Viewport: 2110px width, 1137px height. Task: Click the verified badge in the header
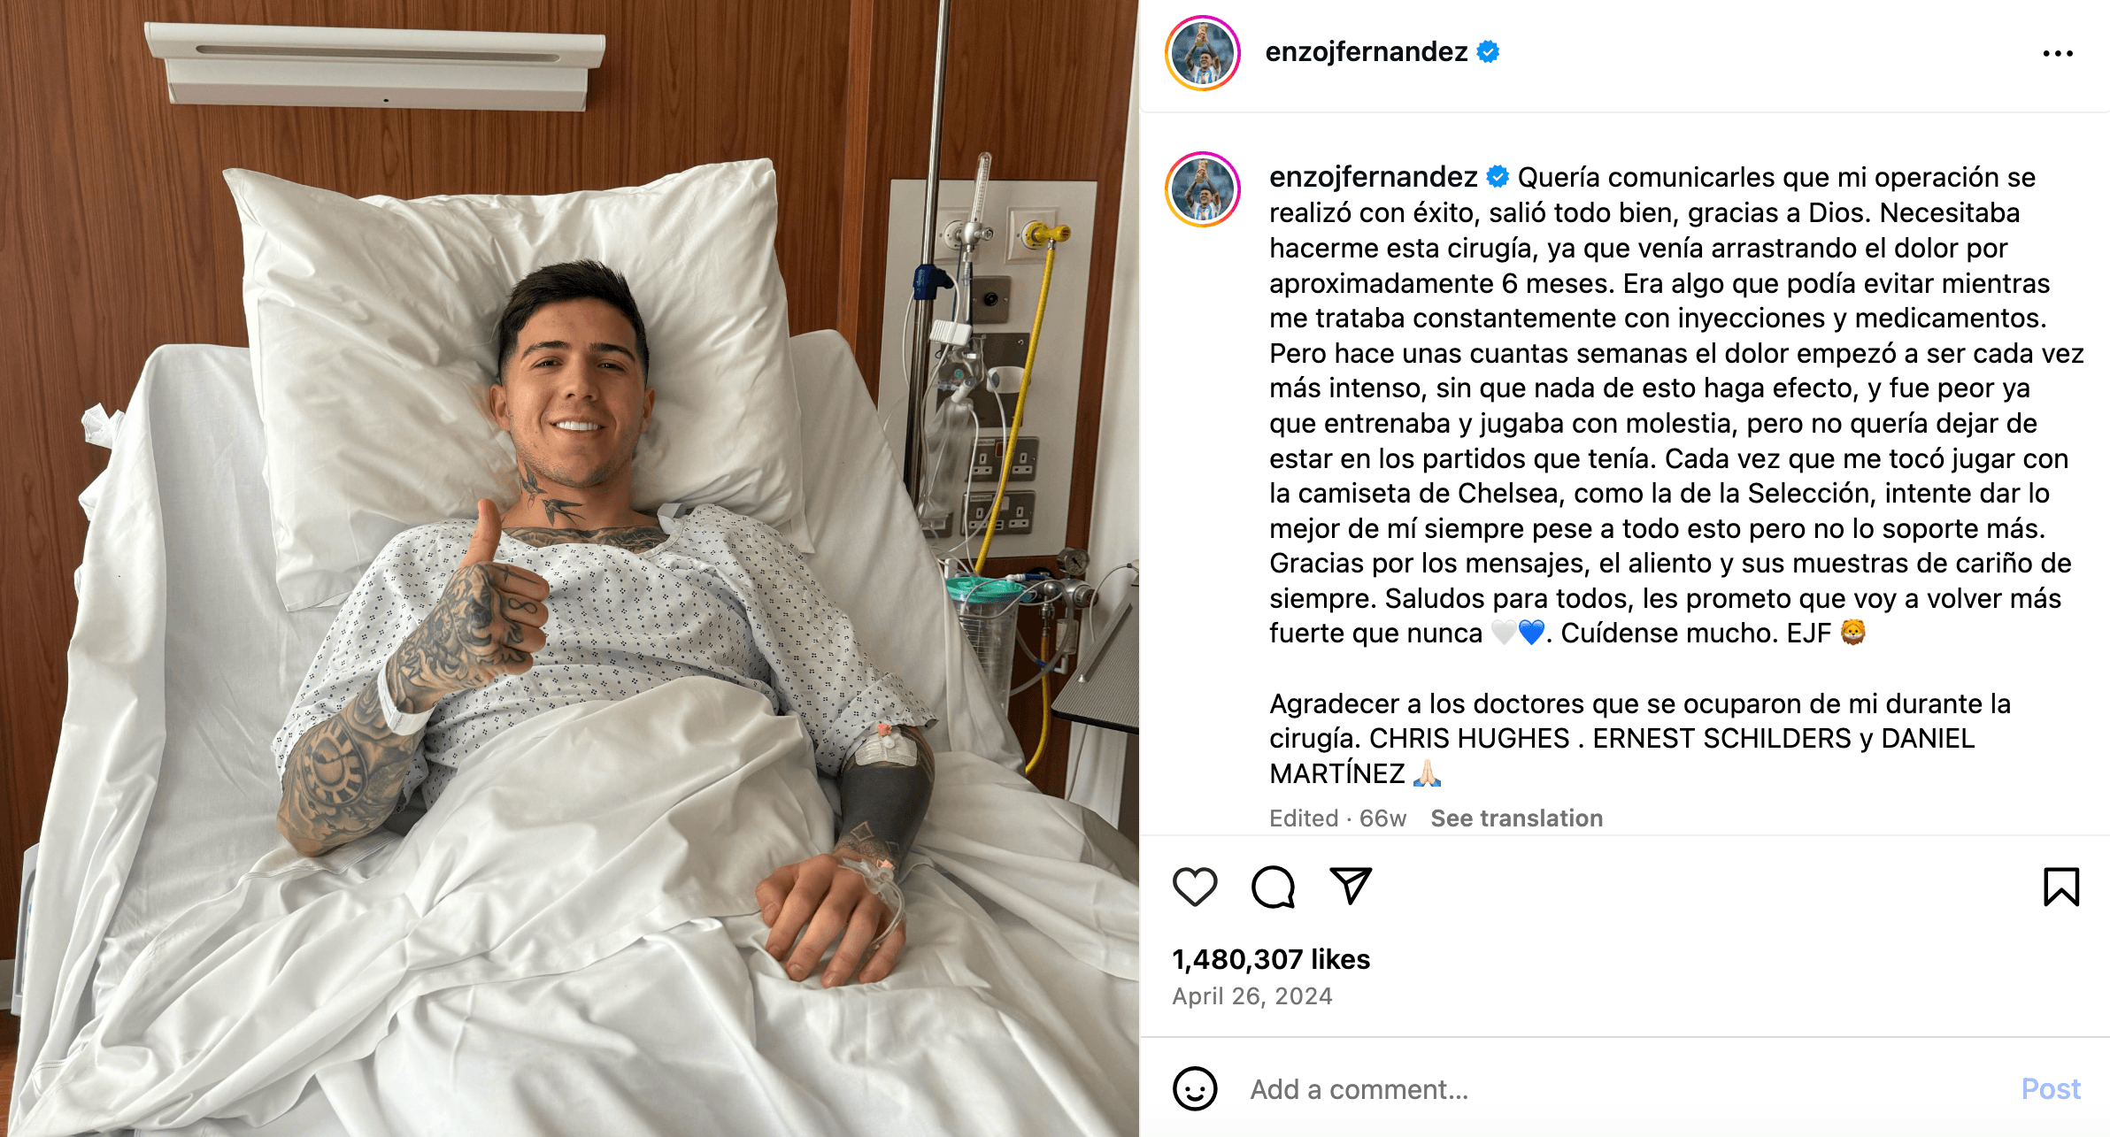pyautogui.click(x=1489, y=52)
